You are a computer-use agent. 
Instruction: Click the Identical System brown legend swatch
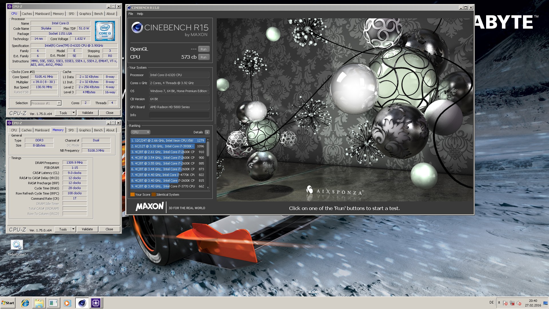pyautogui.click(x=154, y=195)
